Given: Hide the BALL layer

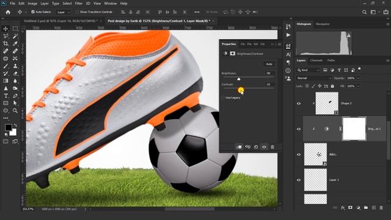Looking at the screenshot, I should [x=299, y=155].
